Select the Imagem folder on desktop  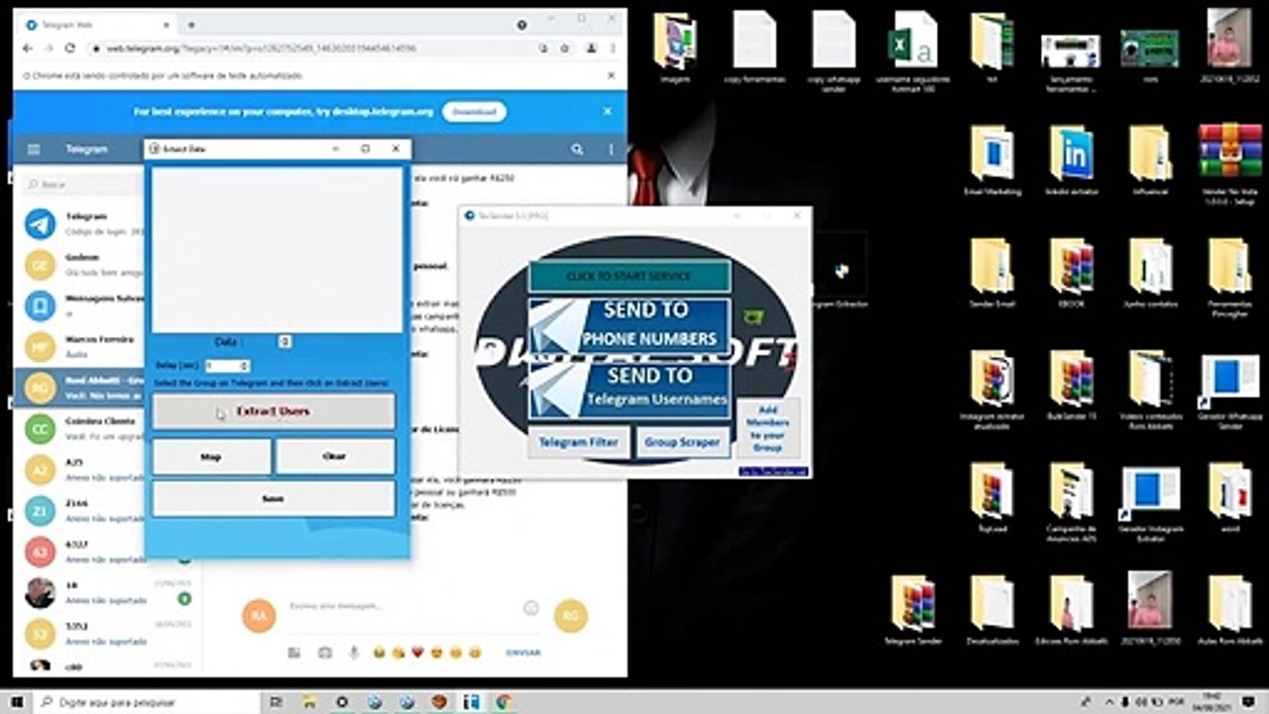(x=674, y=47)
